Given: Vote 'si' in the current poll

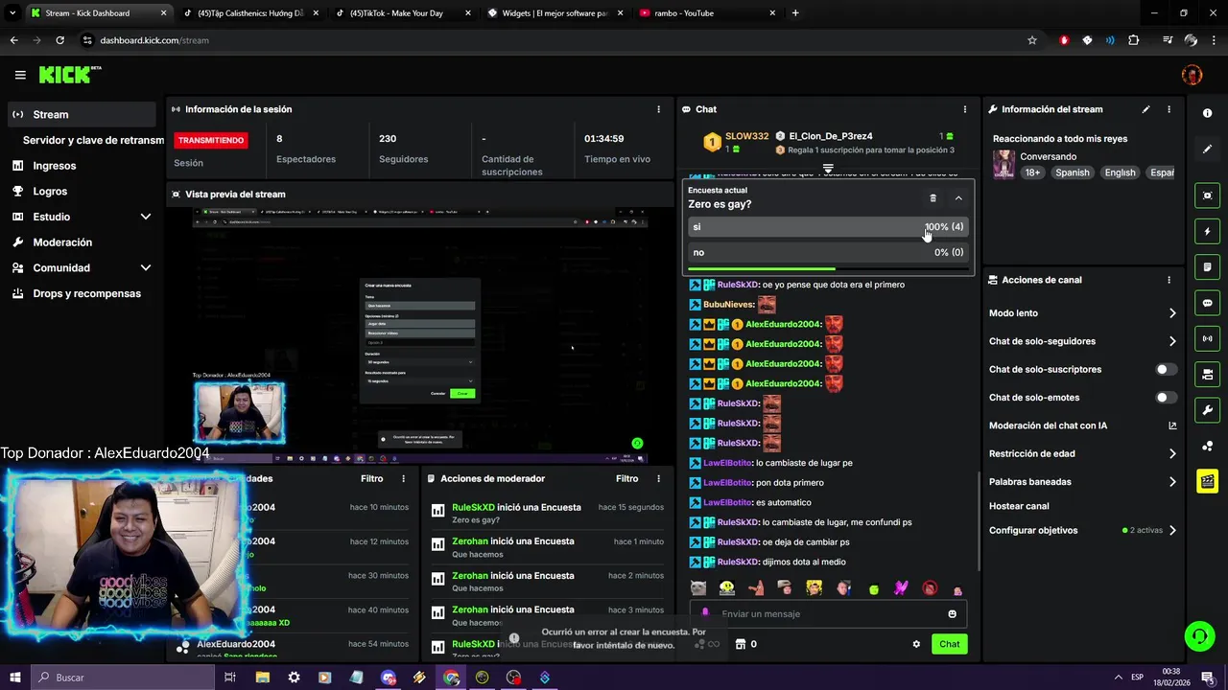Looking at the screenshot, I should tap(827, 227).
